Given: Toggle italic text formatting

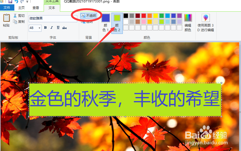Looking at the screenshot, I should (52, 28).
